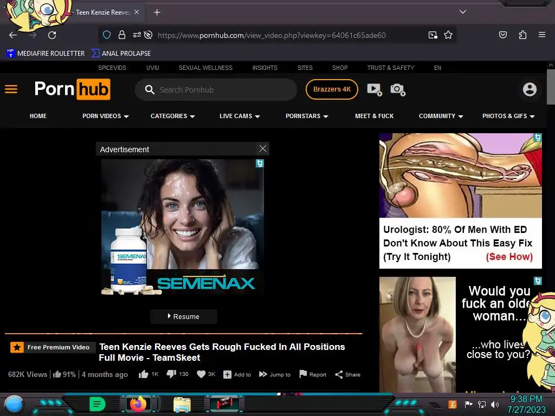This screenshot has height=416, width=555.
Task: Click the search magnifier icon
Action: [x=150, y=89]
